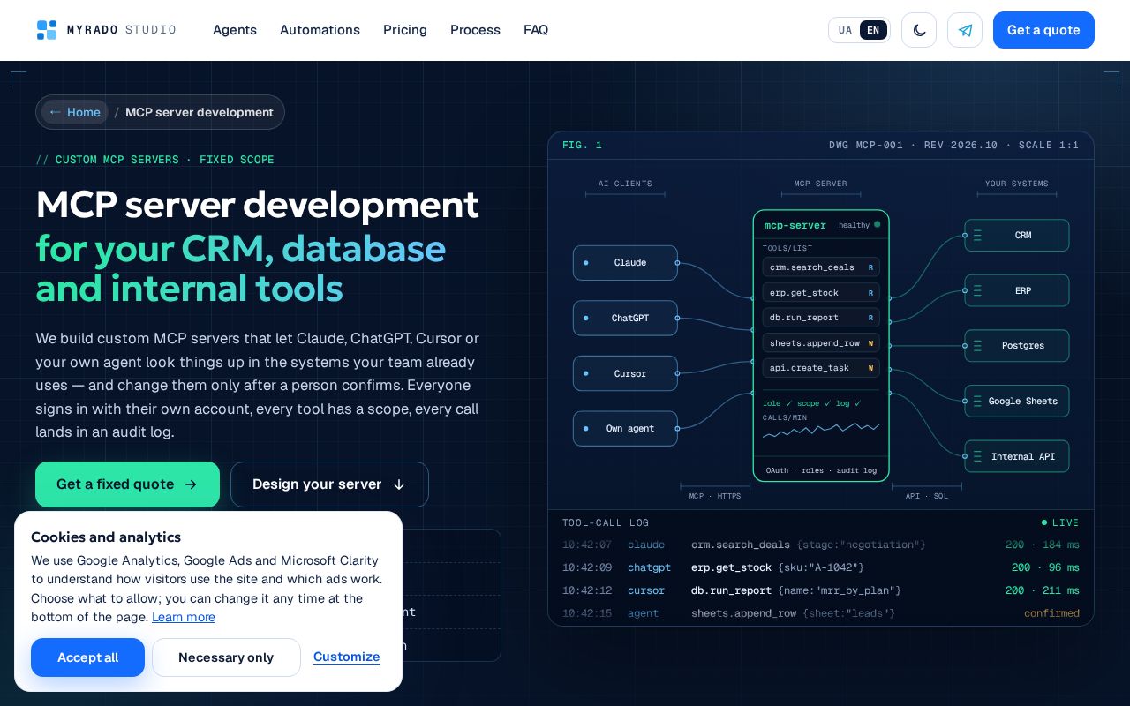This screenshot has height=706, width=1130.
Task: Click down arrow in Design your server
Action: point(399,484)
